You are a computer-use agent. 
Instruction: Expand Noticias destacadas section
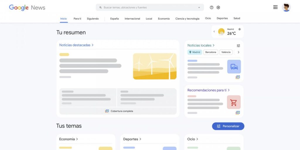coord(76,45)
